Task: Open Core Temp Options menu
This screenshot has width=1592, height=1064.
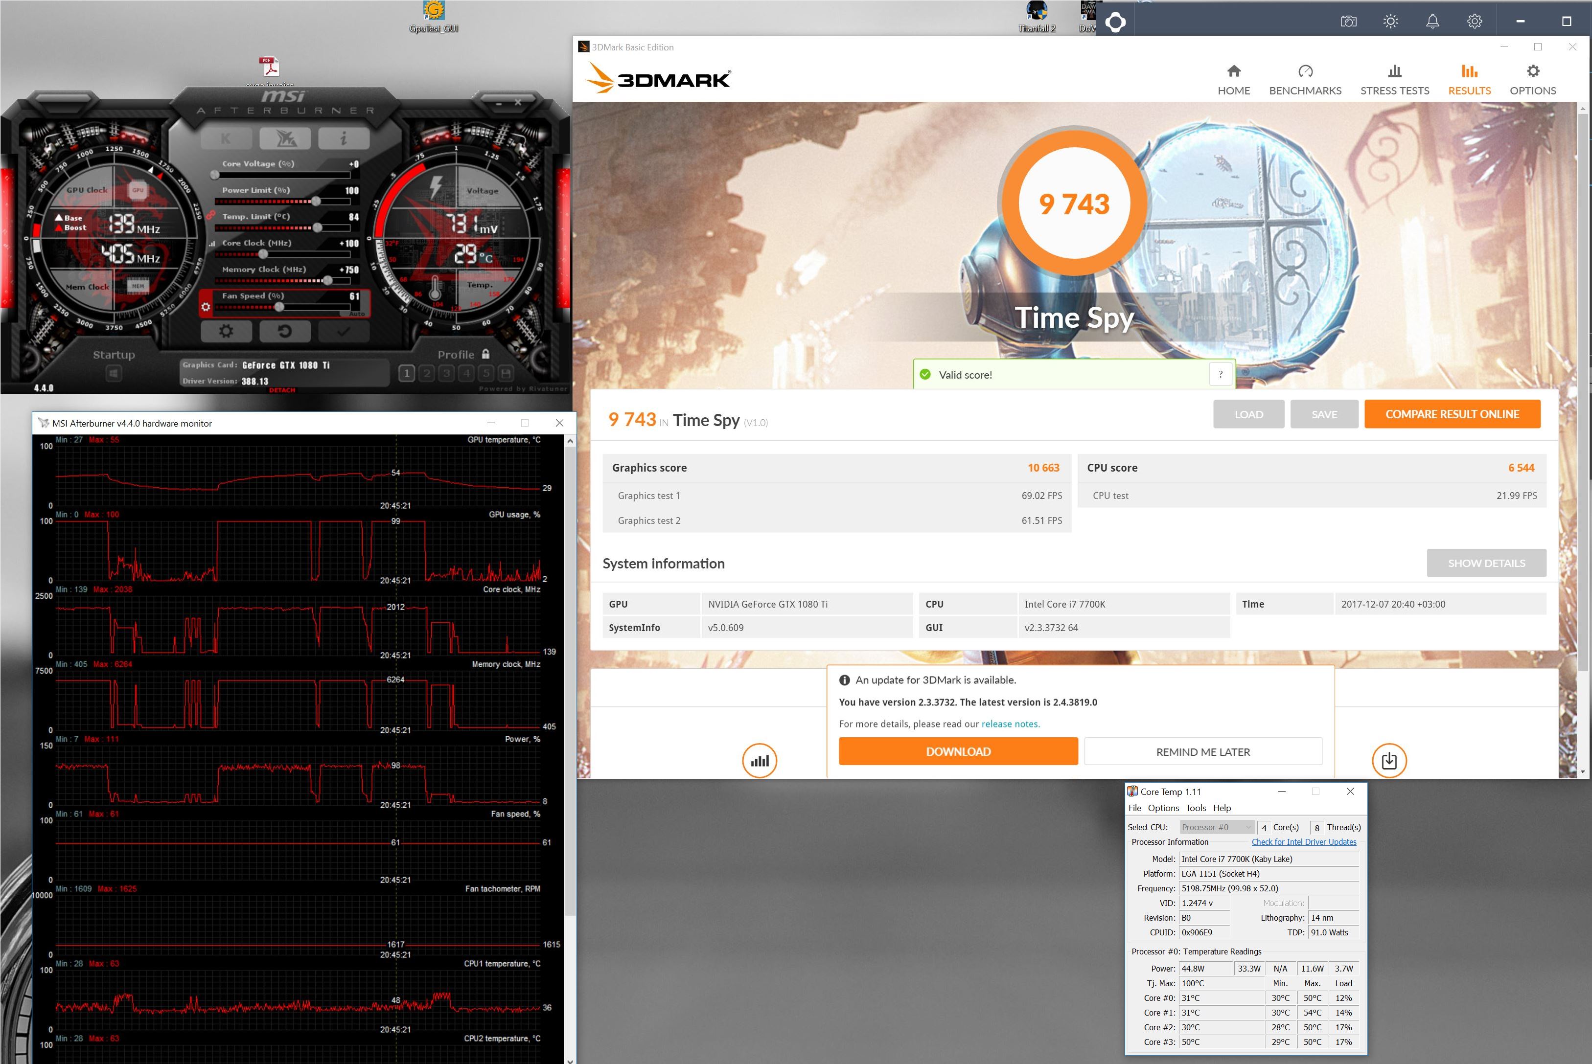Action: (x=1164, y=808)
